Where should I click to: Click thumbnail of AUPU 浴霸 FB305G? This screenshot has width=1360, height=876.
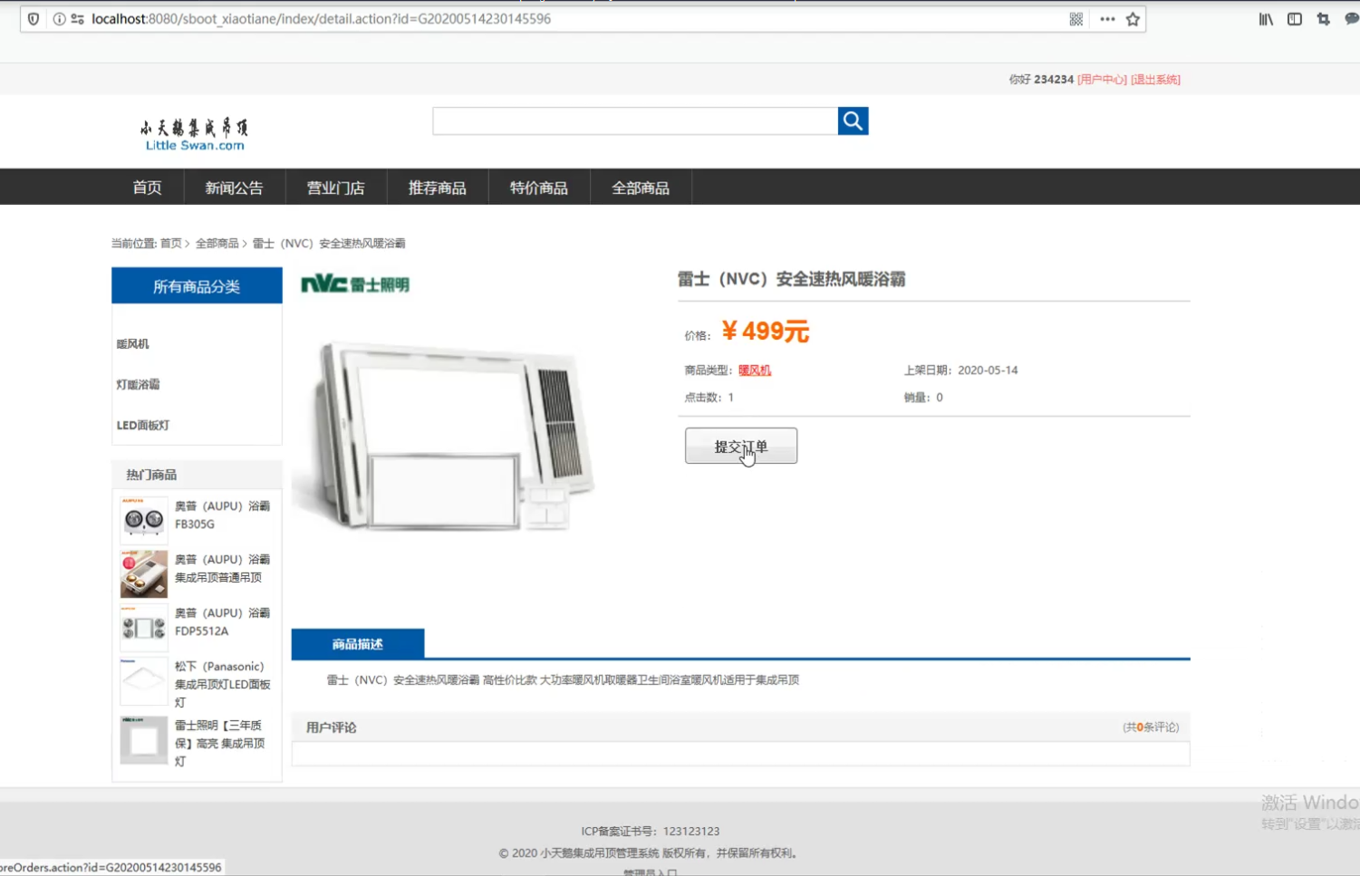point(144,520)
